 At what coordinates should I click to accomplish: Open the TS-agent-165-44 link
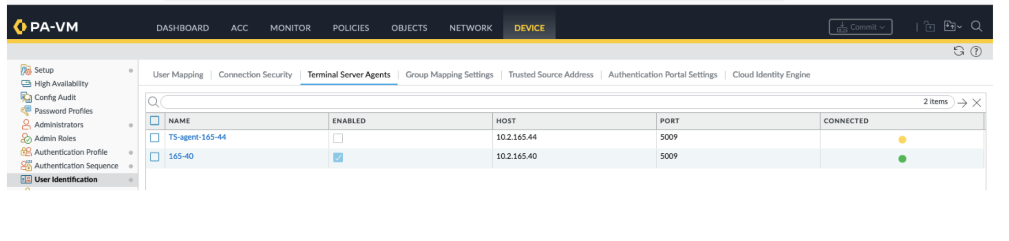click(x=197, y=137)
